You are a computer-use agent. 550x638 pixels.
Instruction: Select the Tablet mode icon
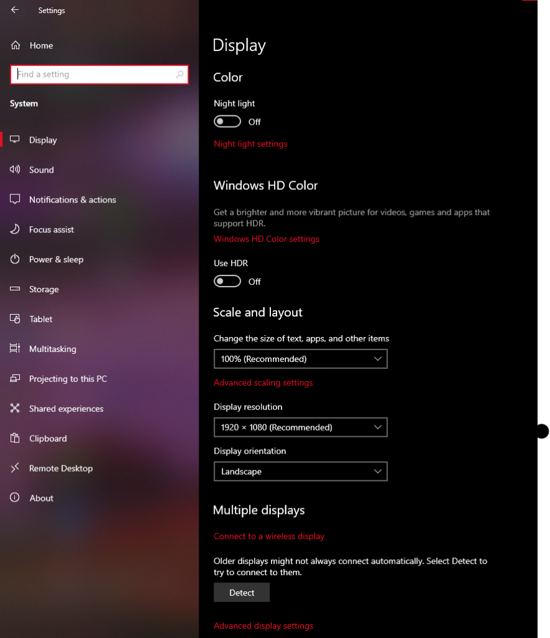(x=16, y=319)
